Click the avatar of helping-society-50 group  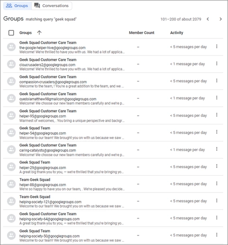click(11, 235)
